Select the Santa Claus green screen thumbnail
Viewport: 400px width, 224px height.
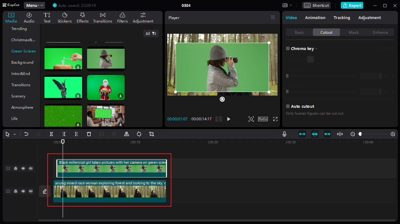[106, 87]
